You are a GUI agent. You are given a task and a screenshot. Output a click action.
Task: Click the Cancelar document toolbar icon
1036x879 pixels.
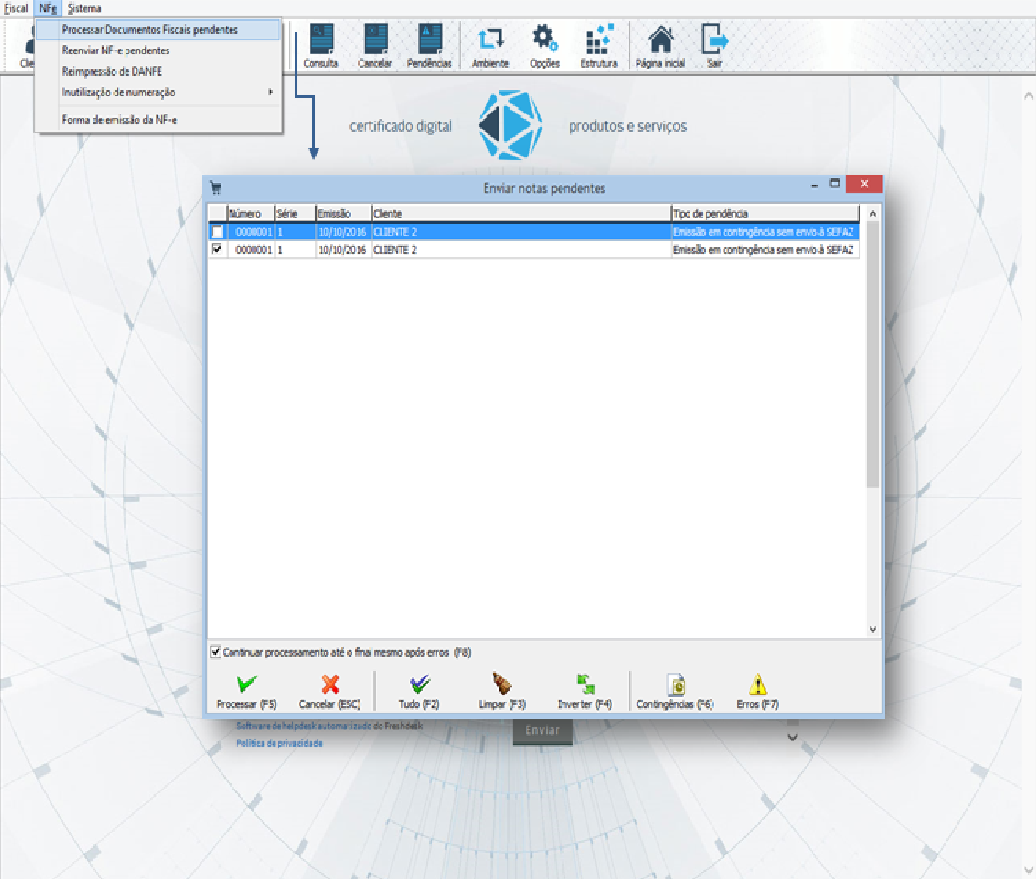(375, 46)
